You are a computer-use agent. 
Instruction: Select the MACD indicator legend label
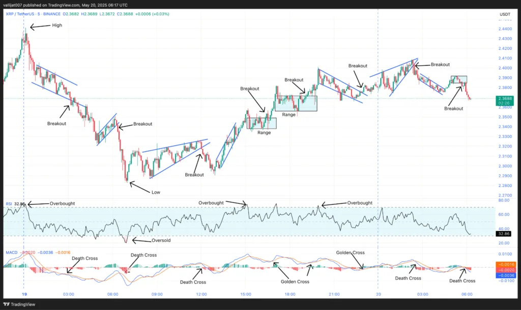(11, 253)
